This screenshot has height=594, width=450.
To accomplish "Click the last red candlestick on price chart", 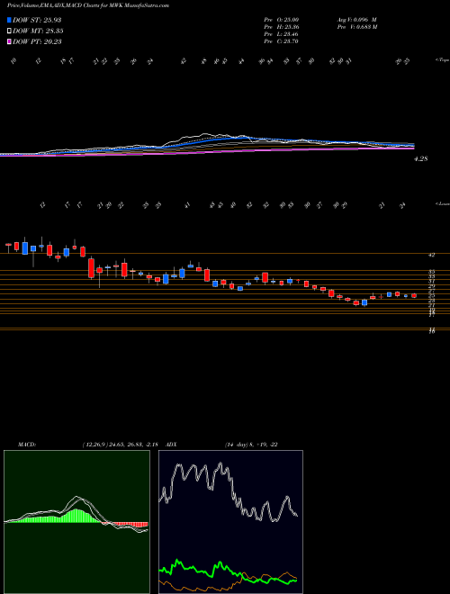I will coord(414,295).
